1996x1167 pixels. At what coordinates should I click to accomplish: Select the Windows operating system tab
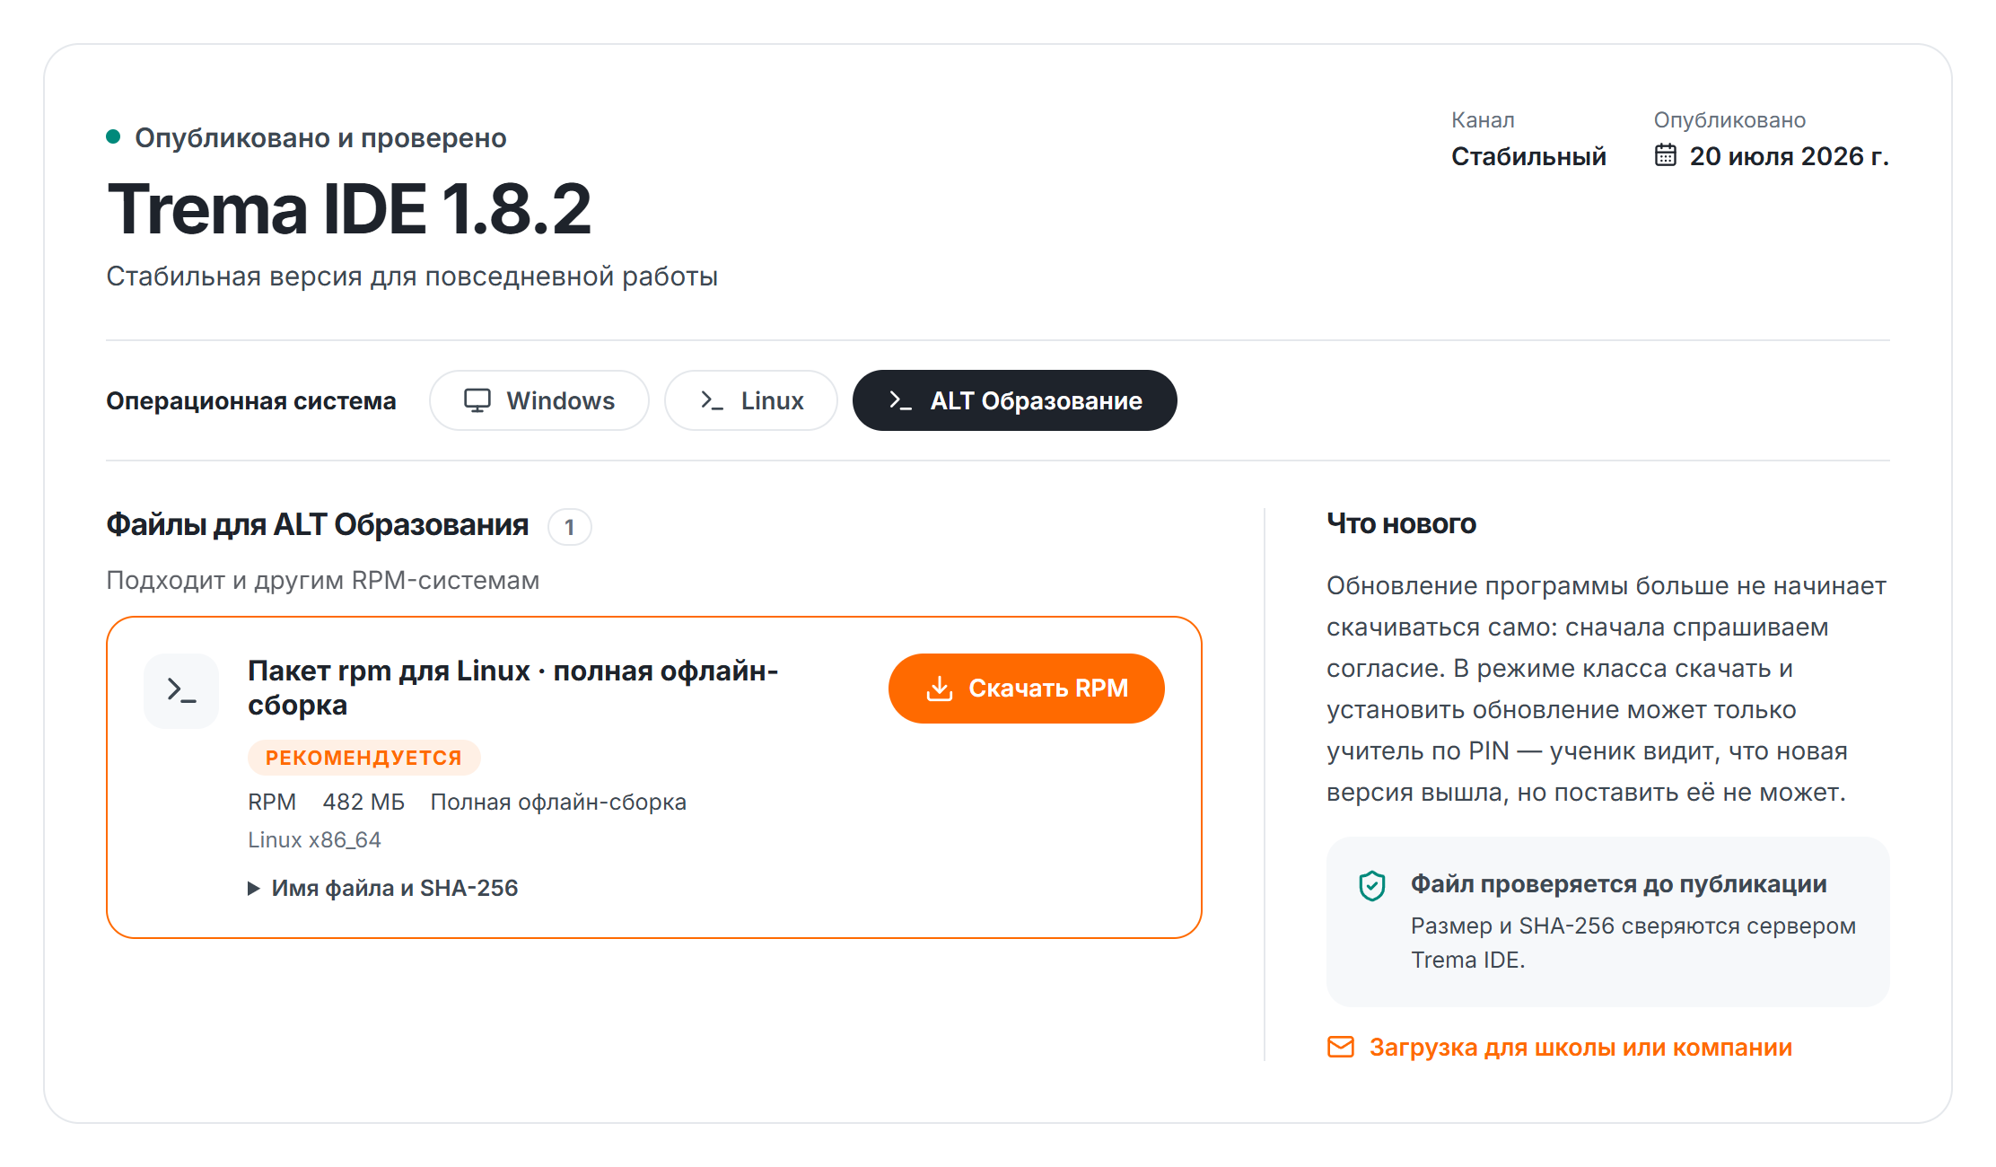coord(538,400)
